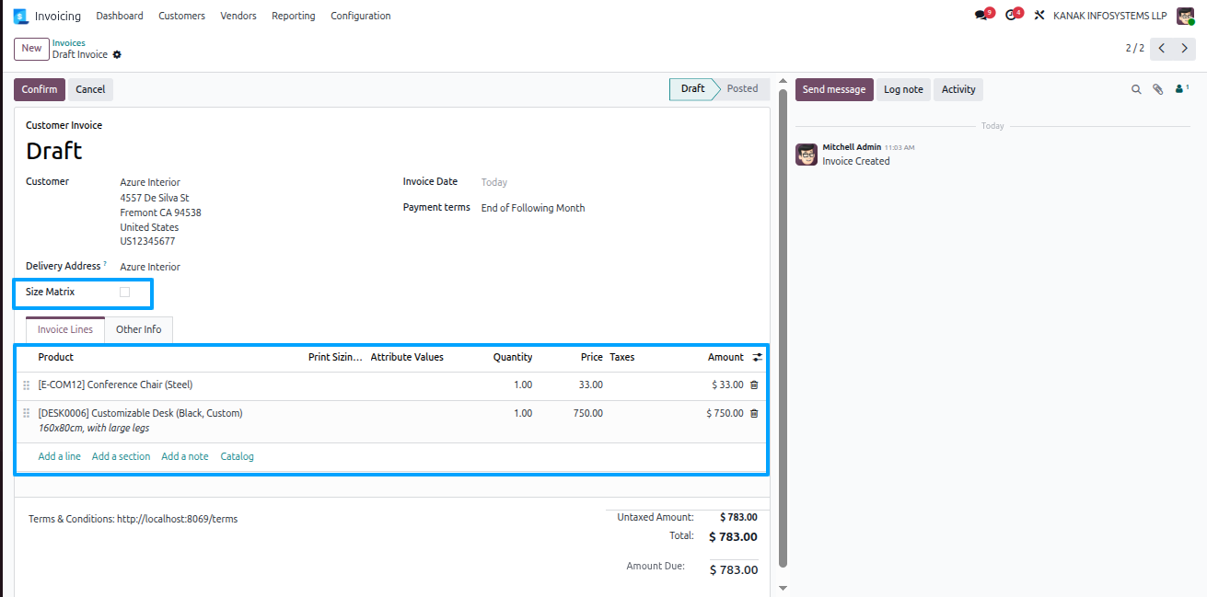1207x597 pixels.
Task: Click the Terms & Conditions text field
Action: tap(133, 519)
